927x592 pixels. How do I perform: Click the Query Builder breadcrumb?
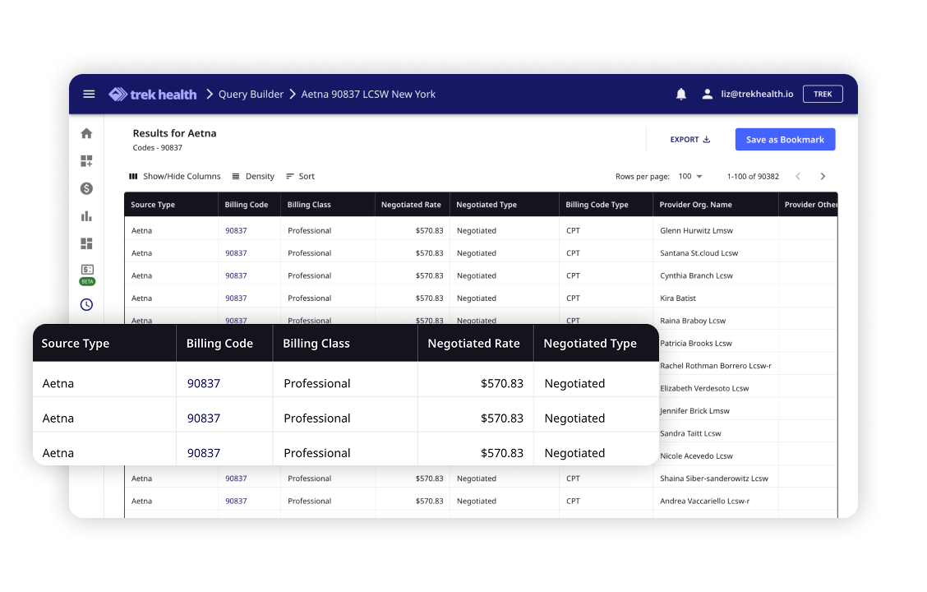click(x=251, y=94)
